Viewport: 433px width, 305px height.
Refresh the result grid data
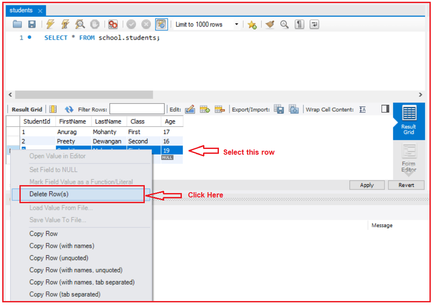click(69, 109)
